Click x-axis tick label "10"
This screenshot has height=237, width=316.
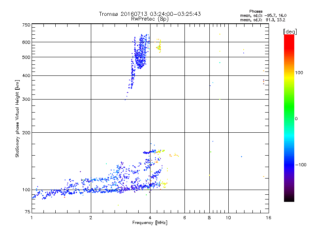coord(228,218)
